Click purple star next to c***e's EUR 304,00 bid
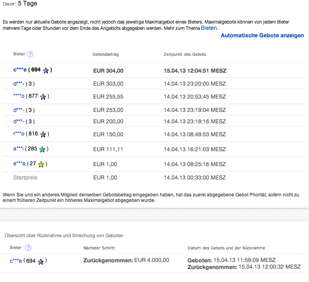309x282 pixels. 46,71
